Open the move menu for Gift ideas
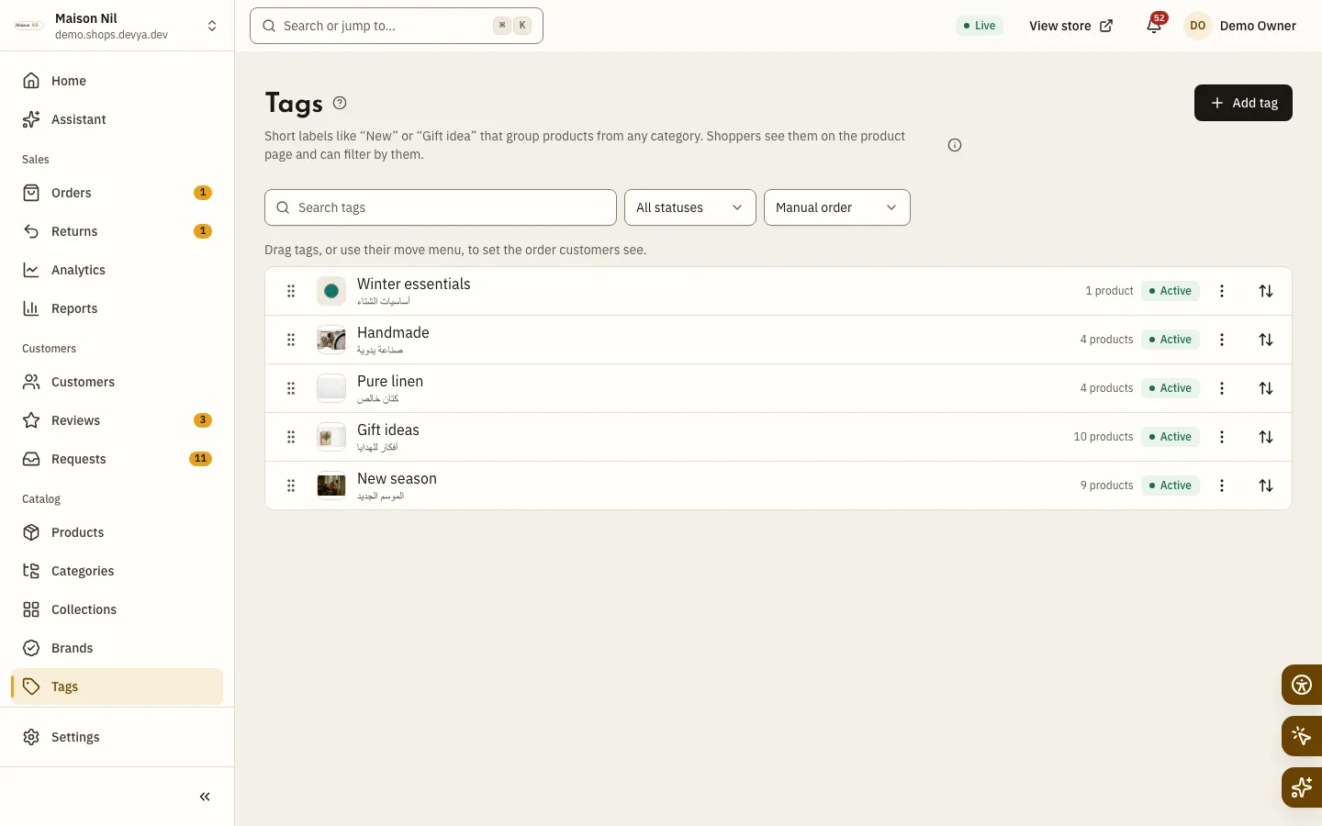This screenshot has width=1322, height=826. [x=1266, y=437]
